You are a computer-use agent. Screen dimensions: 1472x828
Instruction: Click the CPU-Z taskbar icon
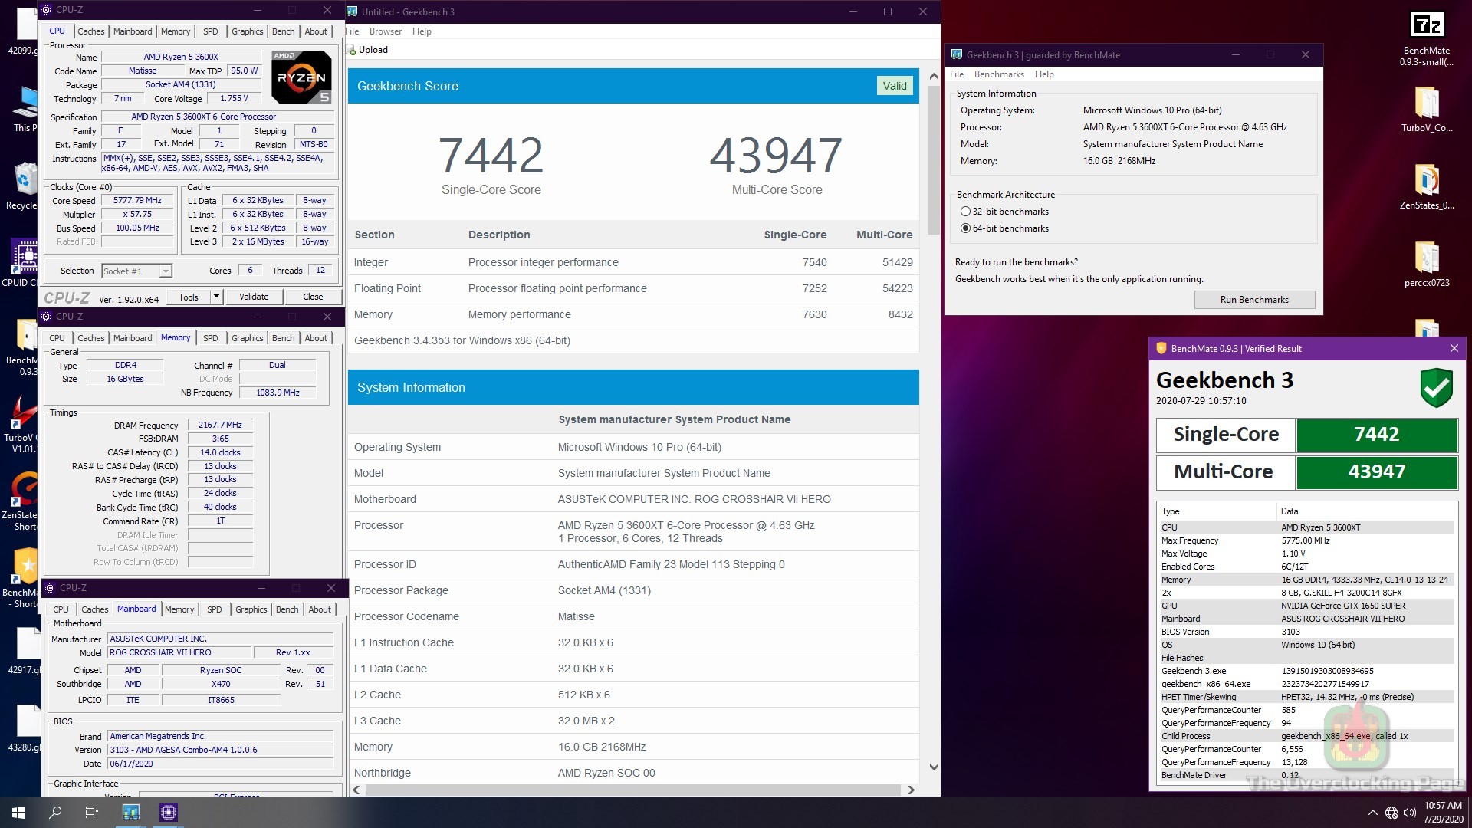coord(169,812)
